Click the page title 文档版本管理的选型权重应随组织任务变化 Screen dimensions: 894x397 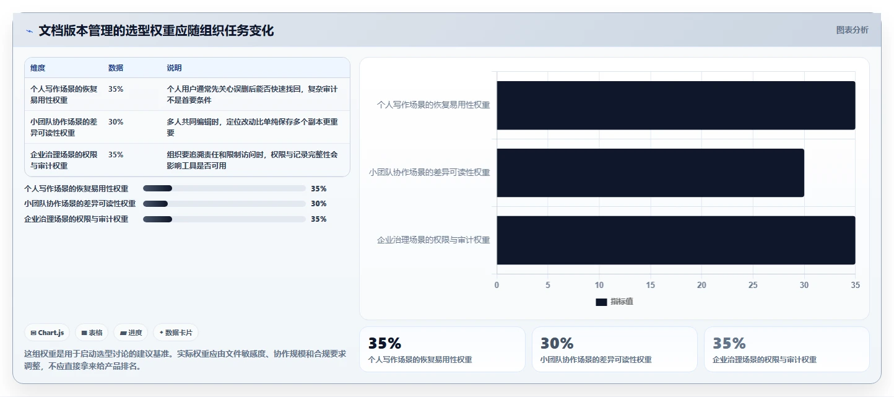click(x=156, y=30)
